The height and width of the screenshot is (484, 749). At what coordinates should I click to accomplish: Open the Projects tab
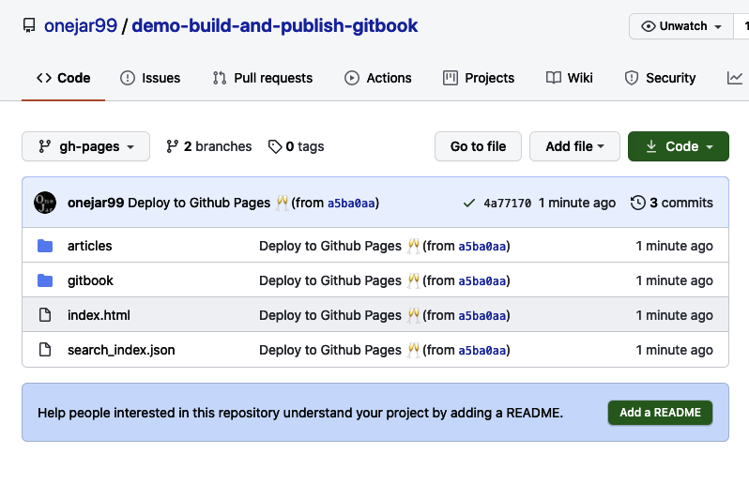tap(479, 78)
